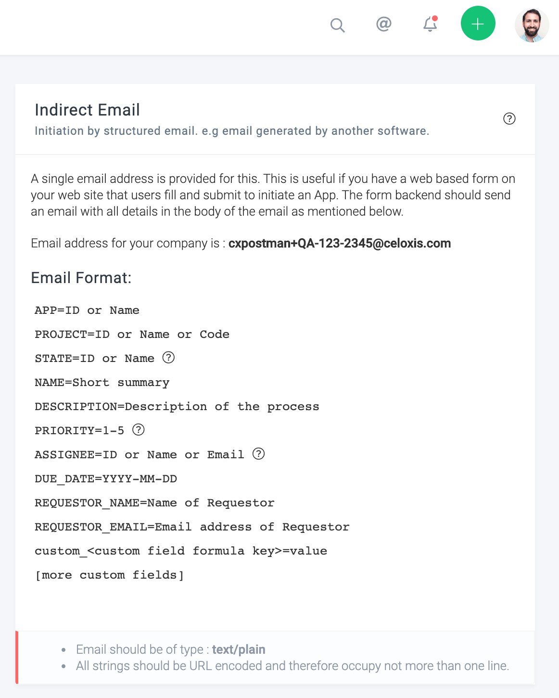559x698 pixels.
Task: Click the REQUESTOR_EMAIL format line
Action: (x=192, y=527)
